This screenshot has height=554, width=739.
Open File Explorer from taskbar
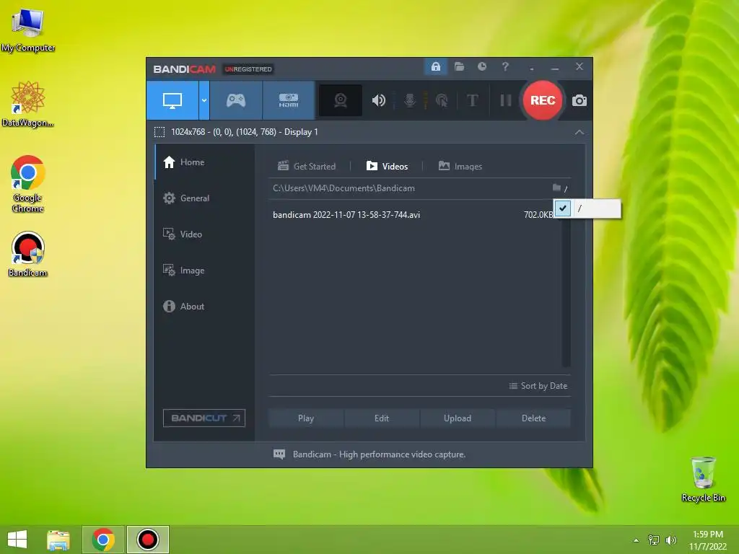pos(58,540)
